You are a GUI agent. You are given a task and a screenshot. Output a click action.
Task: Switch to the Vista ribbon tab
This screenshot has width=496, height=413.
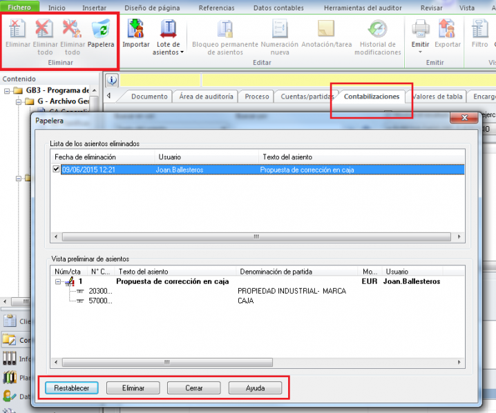point(467,8)
